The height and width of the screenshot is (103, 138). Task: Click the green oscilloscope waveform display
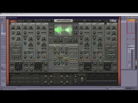[64, 30]
